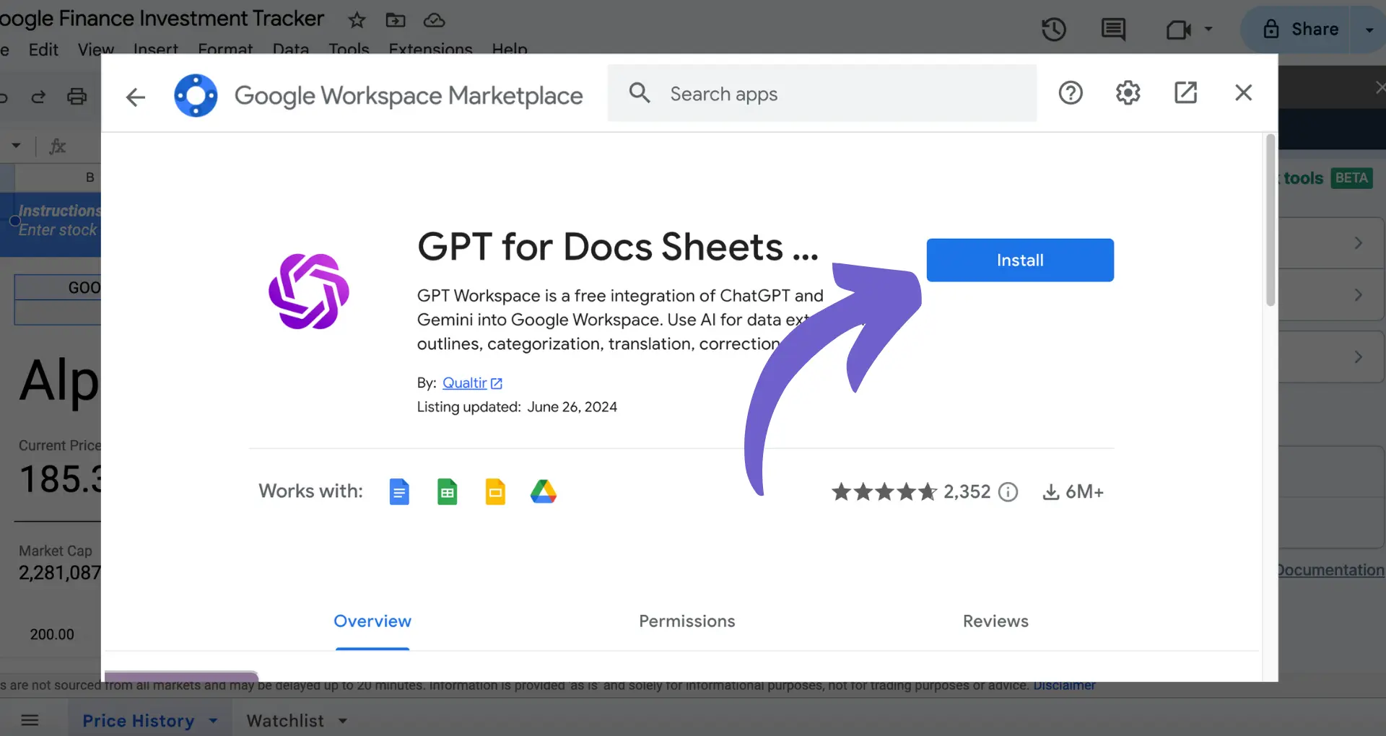Image resolution: width=1386 pixels, height=736 pixels.
Task: Open Marketplace help icon
Action: pyautogui.click(x=1071, y=92)
